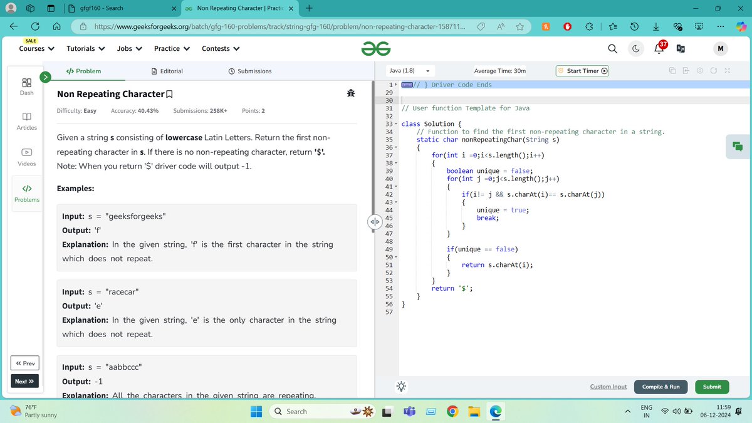Expand the Contests dropdown

coord(221,48)
